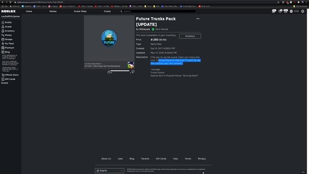Open Premium in the sidebar
Viewport: 309px width, 174px height.
(x=8, y=48)
